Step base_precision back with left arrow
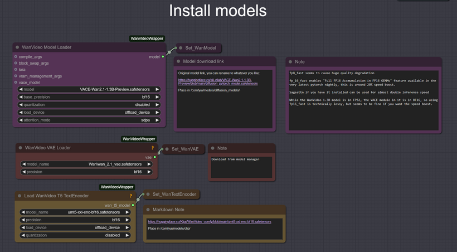The image size is (457, 252). click(x=21, y=97)
